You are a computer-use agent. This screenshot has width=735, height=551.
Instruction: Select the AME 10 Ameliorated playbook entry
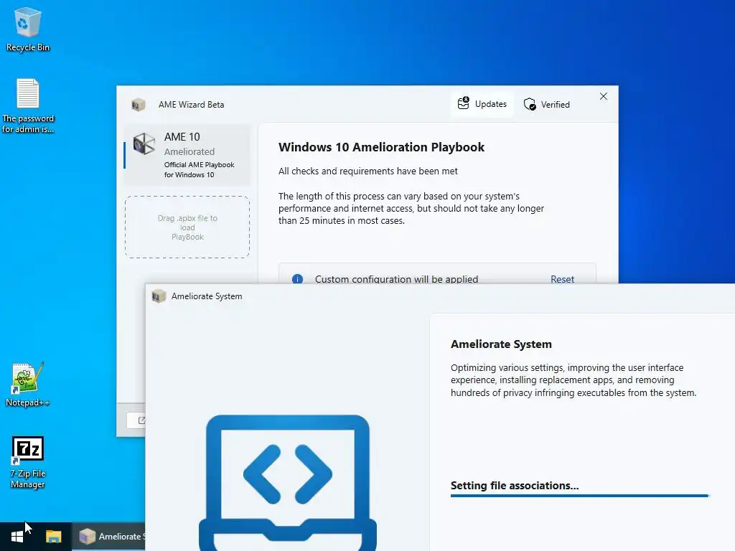[x=187, y=155]
